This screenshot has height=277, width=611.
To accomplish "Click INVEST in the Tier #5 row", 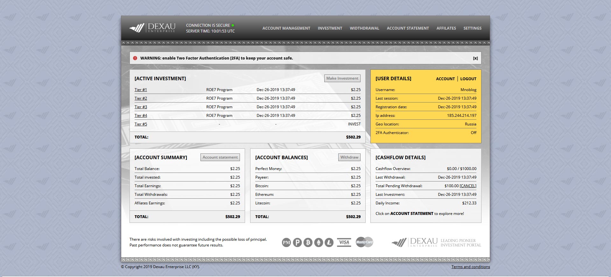I will (x=354, y=124).
